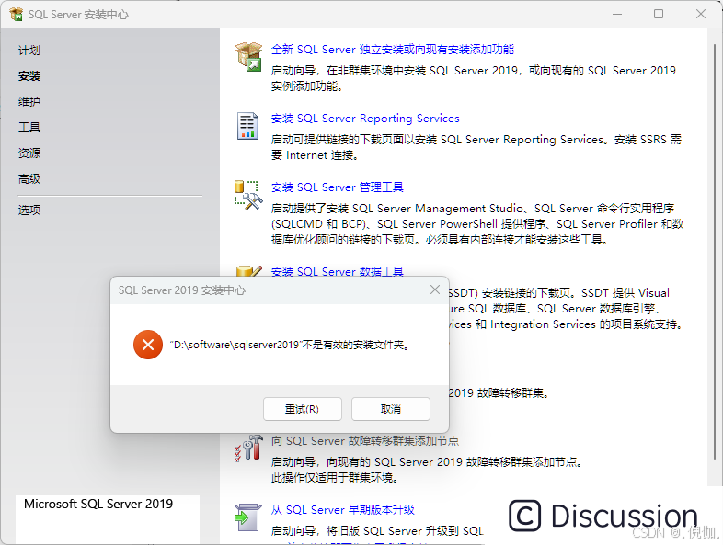
Task: Click the upgrade from earlier version icon
Action: click(x=247, y=517)
